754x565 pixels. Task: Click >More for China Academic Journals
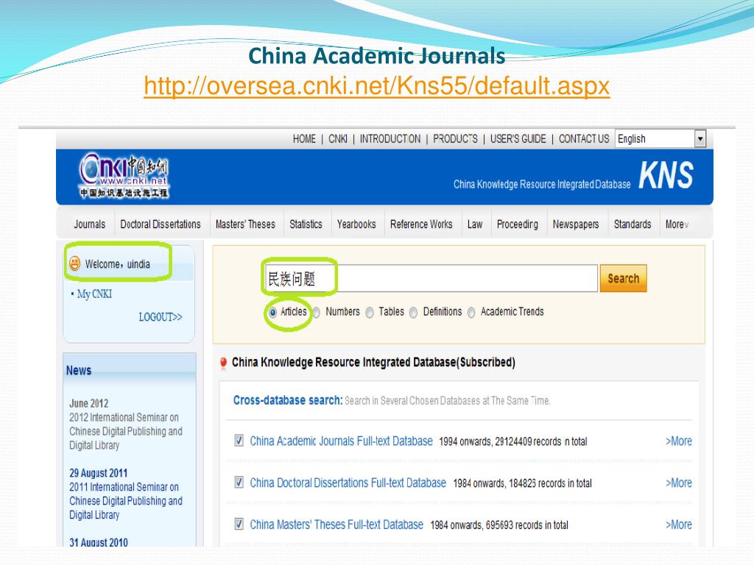tap(678, 441)
